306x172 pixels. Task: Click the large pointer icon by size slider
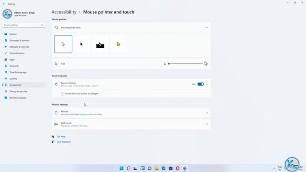coord(206,64)
